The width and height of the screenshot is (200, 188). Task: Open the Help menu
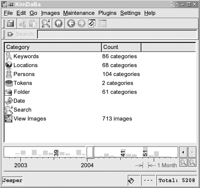150,13
